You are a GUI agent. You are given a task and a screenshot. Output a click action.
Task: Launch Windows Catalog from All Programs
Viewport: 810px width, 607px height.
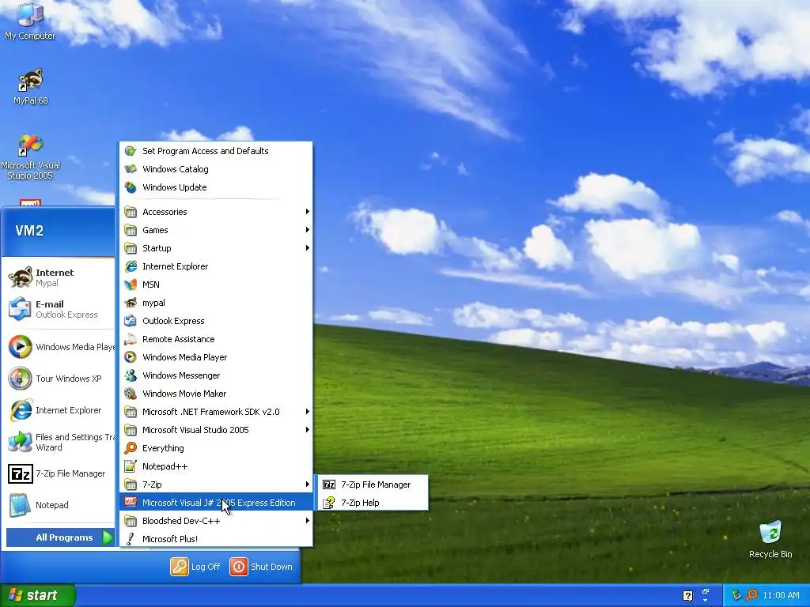tap(216, 169)
